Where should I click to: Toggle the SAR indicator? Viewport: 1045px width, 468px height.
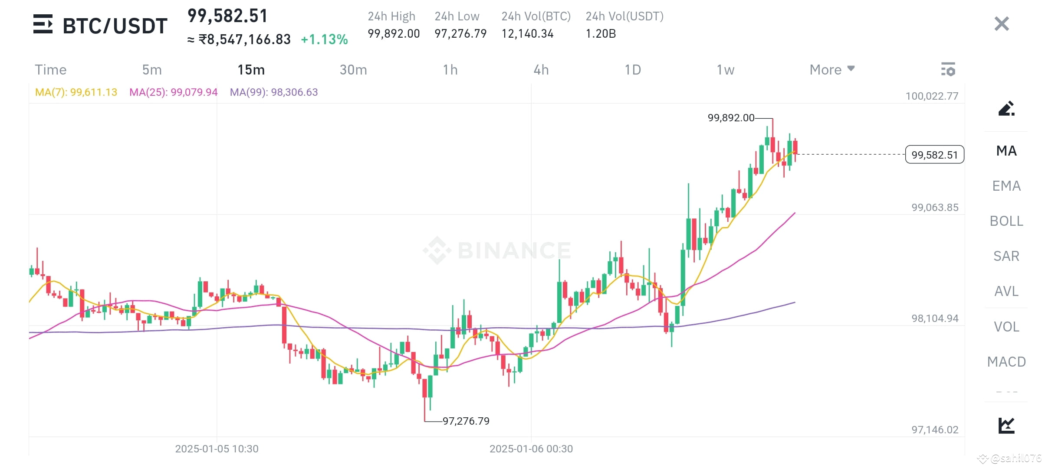coord(1006,256)
